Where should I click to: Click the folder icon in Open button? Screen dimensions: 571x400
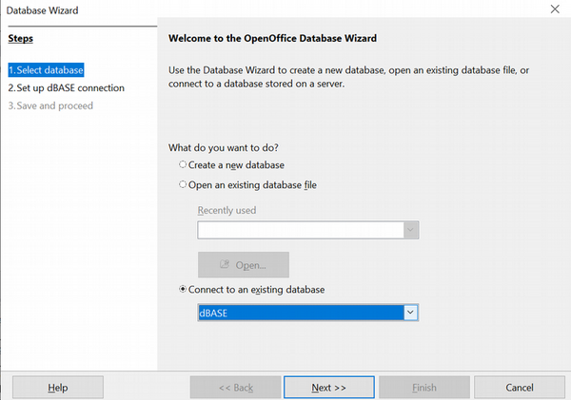click(225, 264)
